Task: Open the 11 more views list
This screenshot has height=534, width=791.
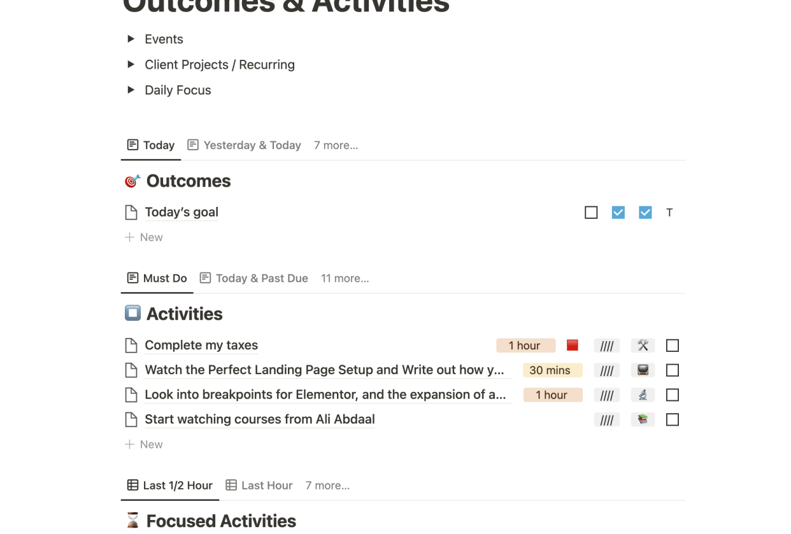Action: pyautogui.click(x=345, y=278)
